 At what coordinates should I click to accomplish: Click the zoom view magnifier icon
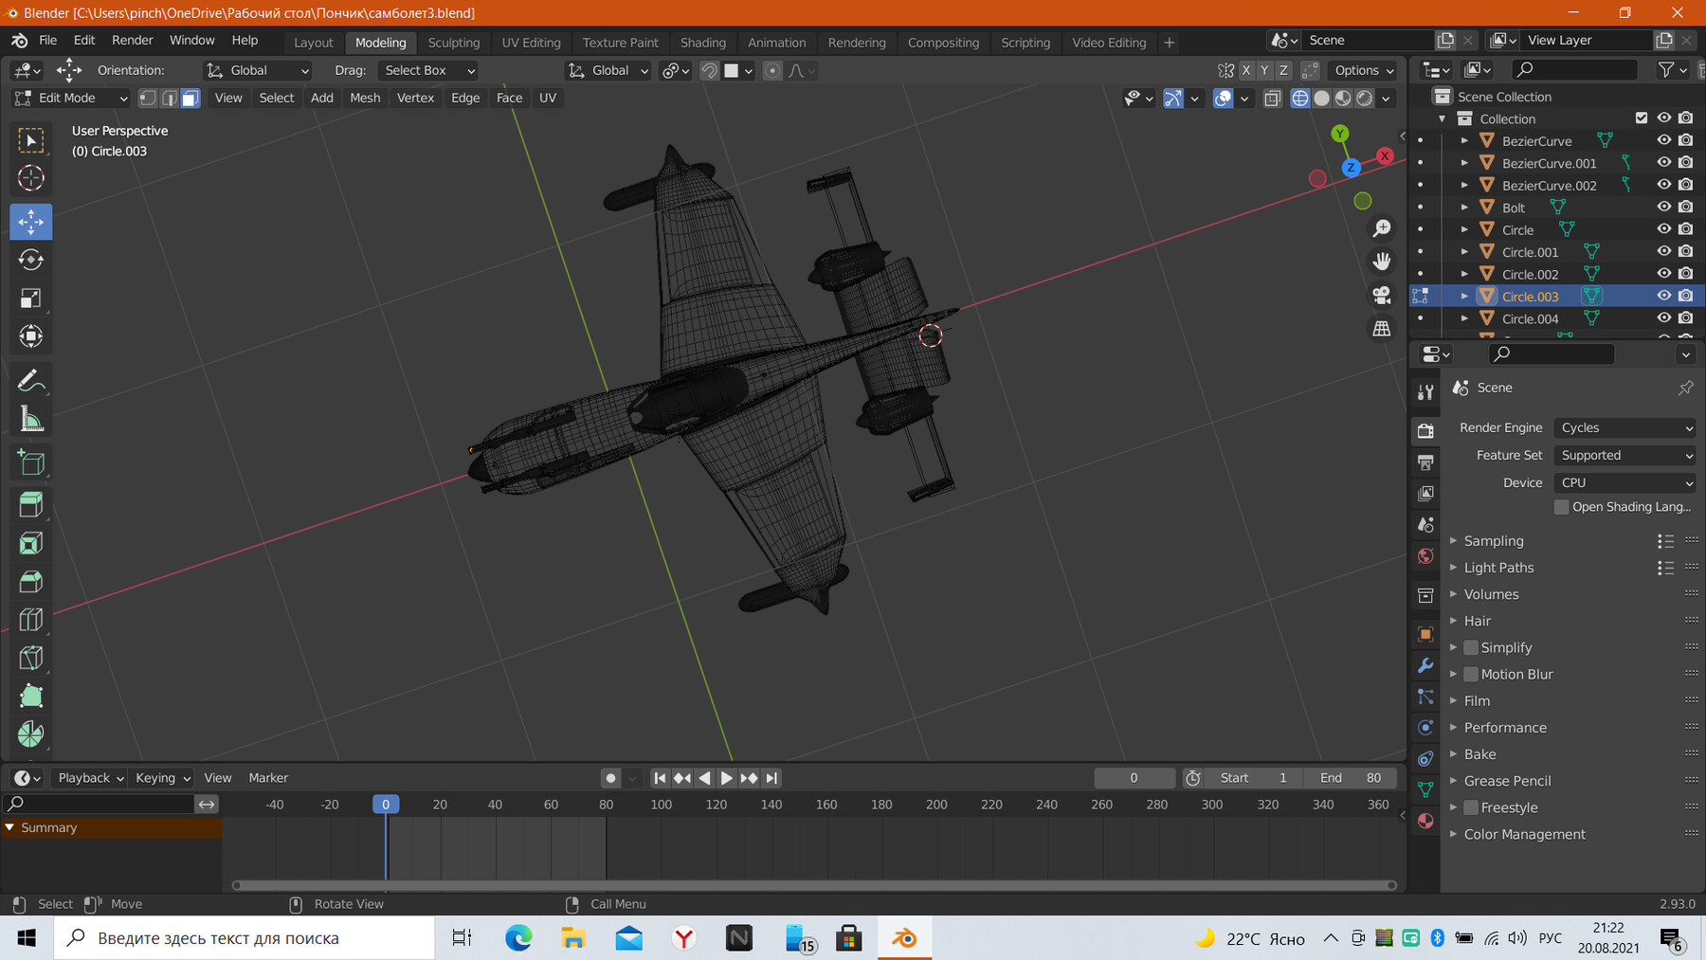pyautogui.click(x=1382, y=228)
